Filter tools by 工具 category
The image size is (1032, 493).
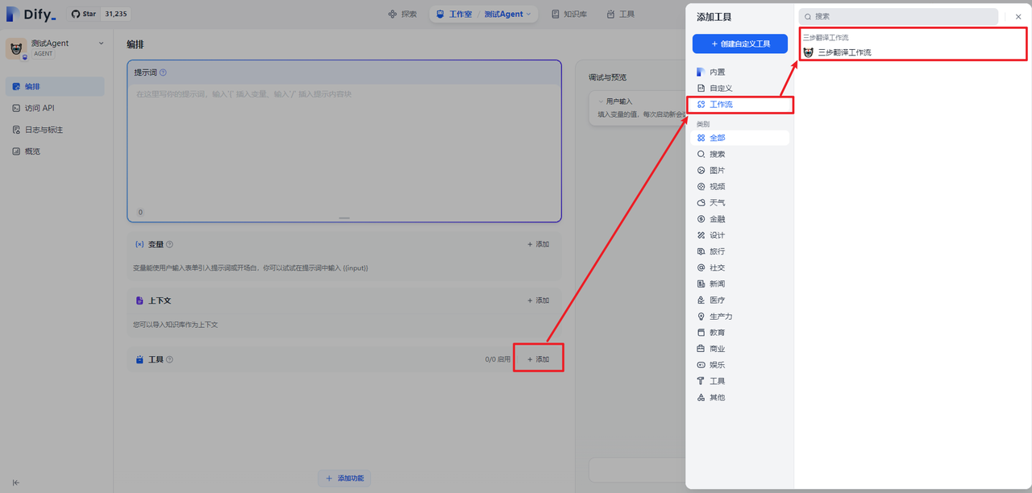pos(741,381)
